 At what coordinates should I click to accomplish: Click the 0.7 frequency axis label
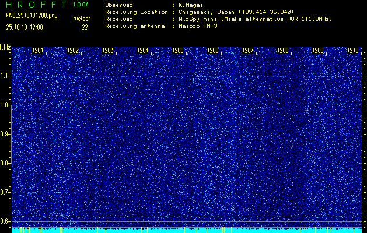5,192
